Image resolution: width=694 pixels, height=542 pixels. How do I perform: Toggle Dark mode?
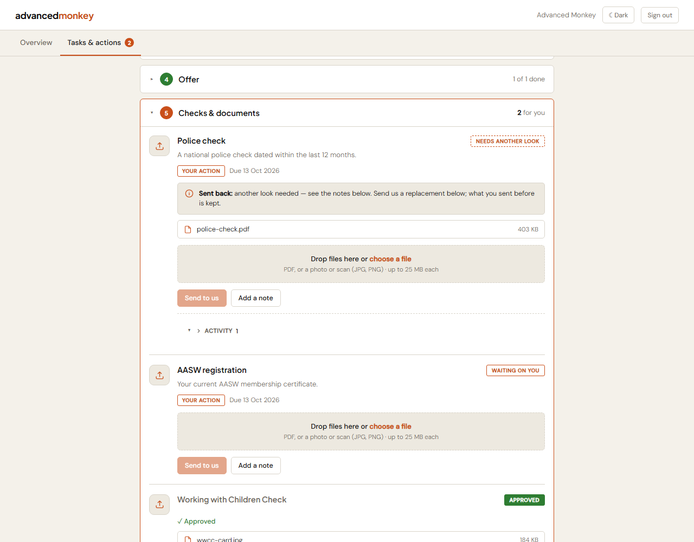pos(618,15)
